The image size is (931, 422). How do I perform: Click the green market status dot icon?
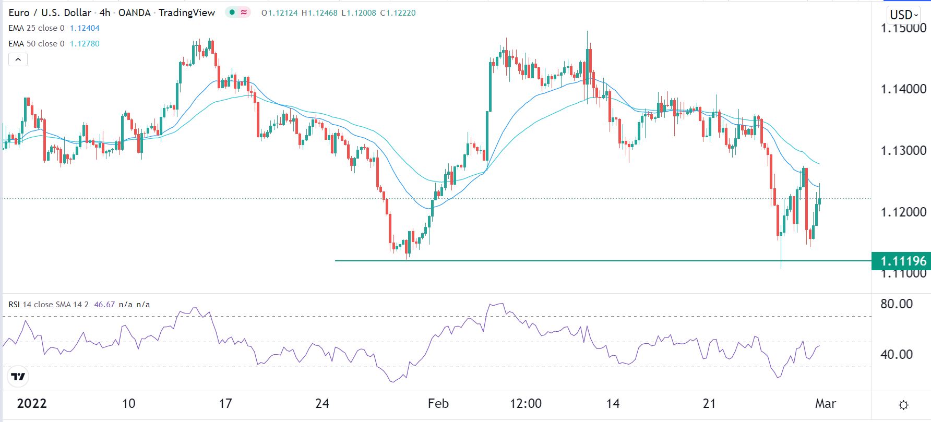[x=232, y=12]
